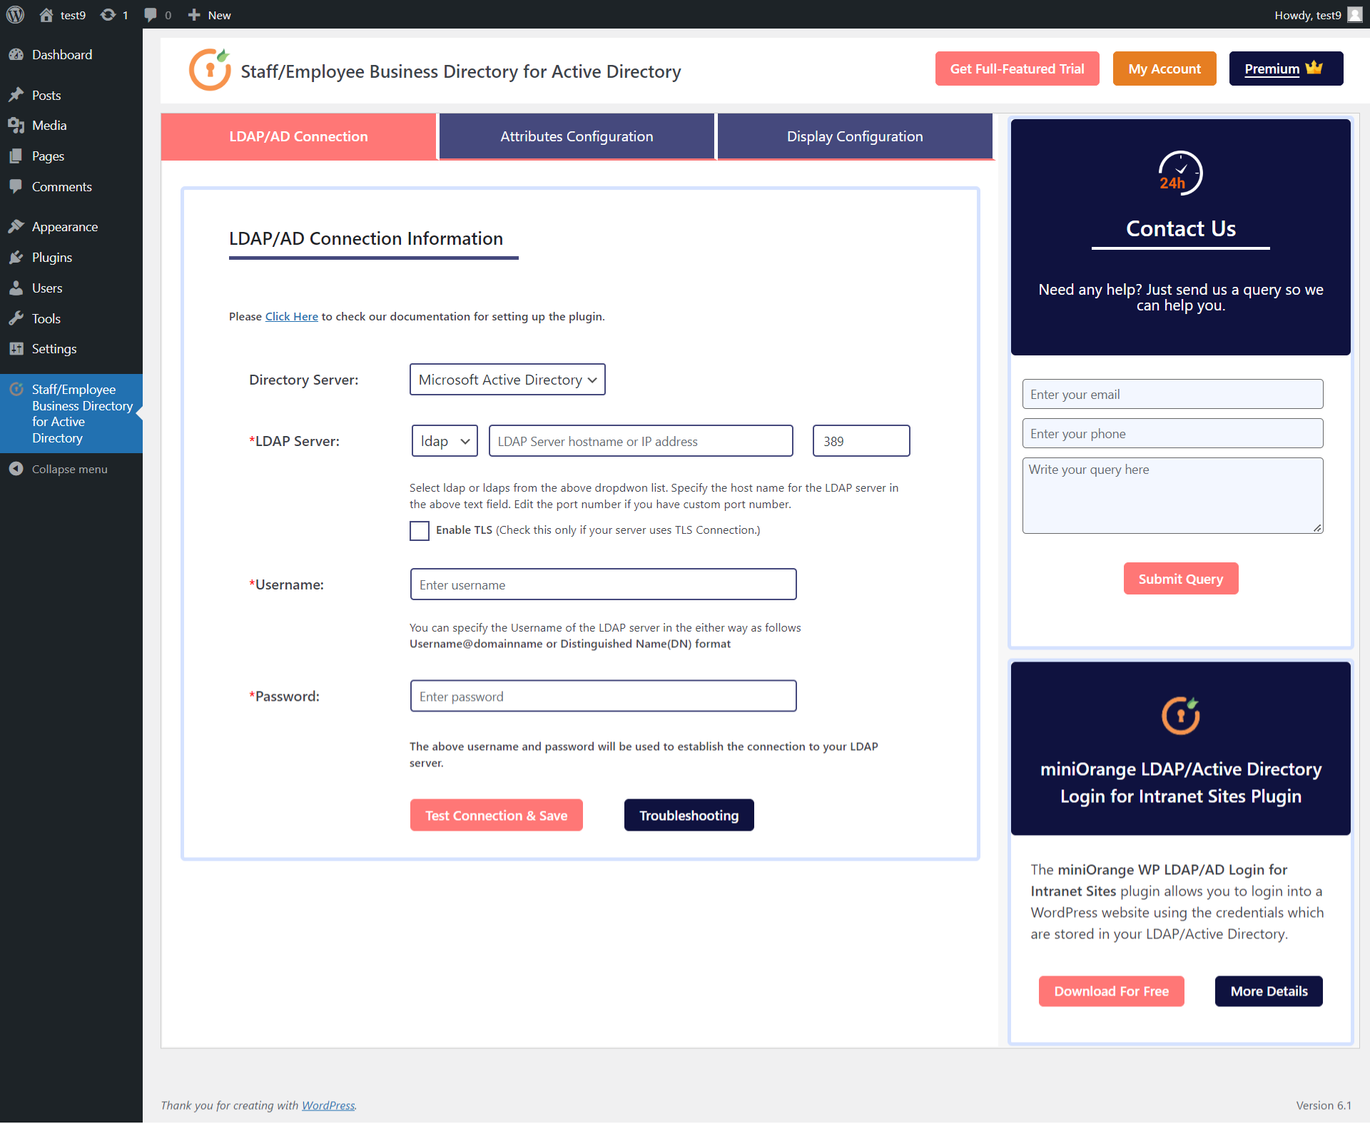Click the Plugins menu icon
The image size is (1370, 1124).
click(17, 257)
